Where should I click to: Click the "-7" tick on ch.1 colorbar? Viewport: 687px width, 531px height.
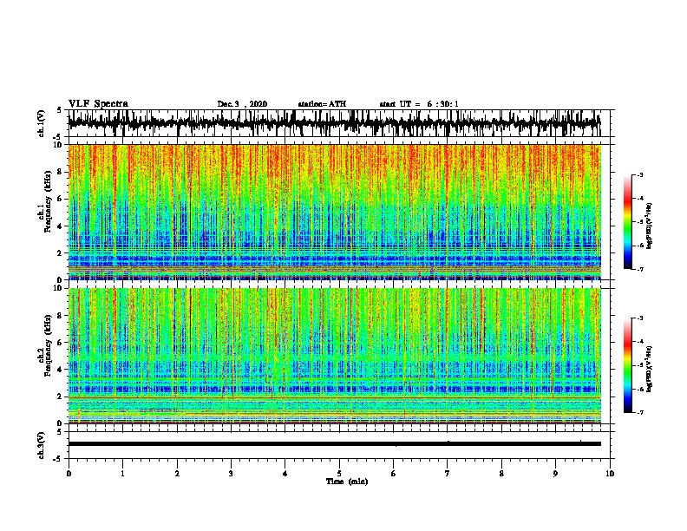(x=639, y=269)
